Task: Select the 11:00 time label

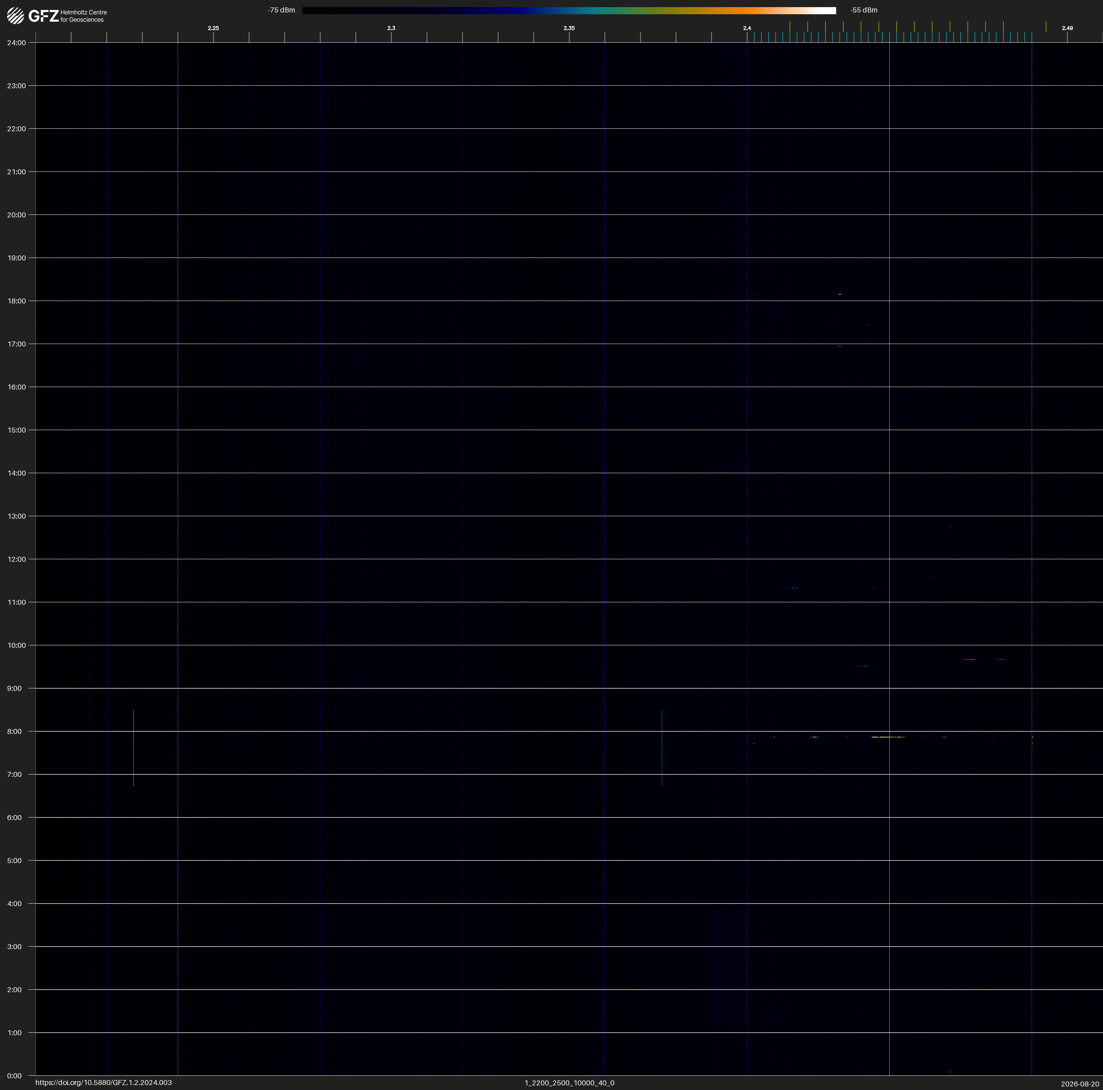Action: [x=17, y=602]
